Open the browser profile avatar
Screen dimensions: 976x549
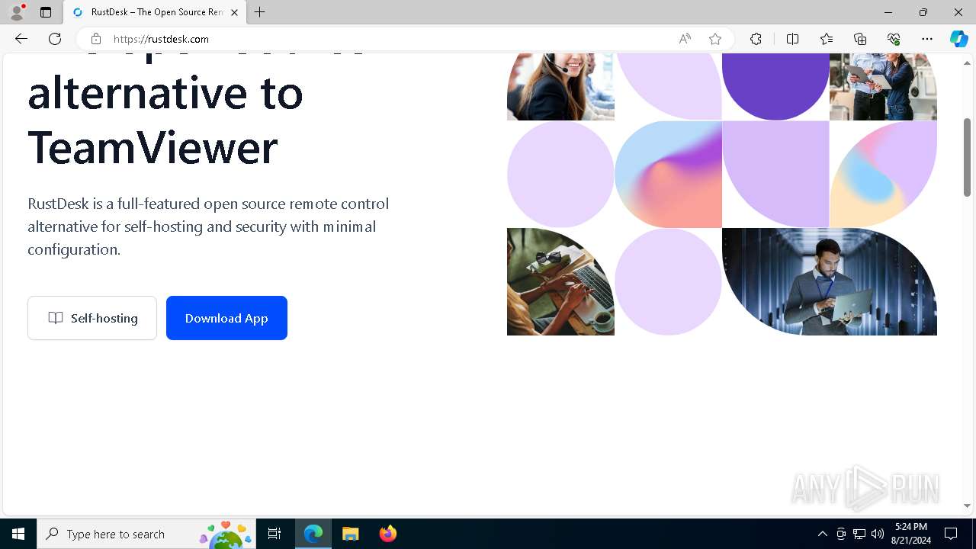(17, 12)
